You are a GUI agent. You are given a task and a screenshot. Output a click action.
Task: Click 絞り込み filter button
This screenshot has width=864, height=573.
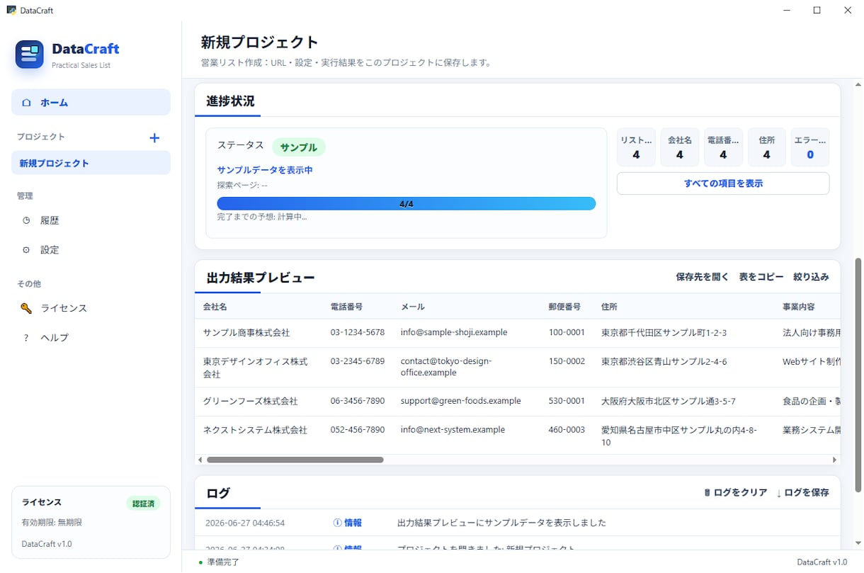click(811, 277)
